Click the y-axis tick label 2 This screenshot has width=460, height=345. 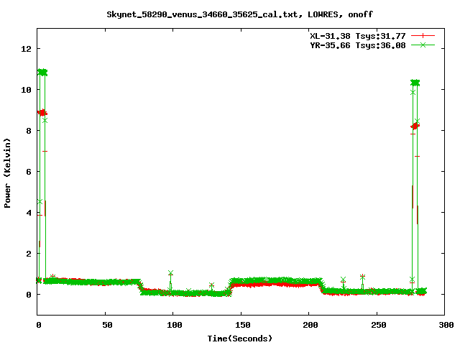click(29, 254)
